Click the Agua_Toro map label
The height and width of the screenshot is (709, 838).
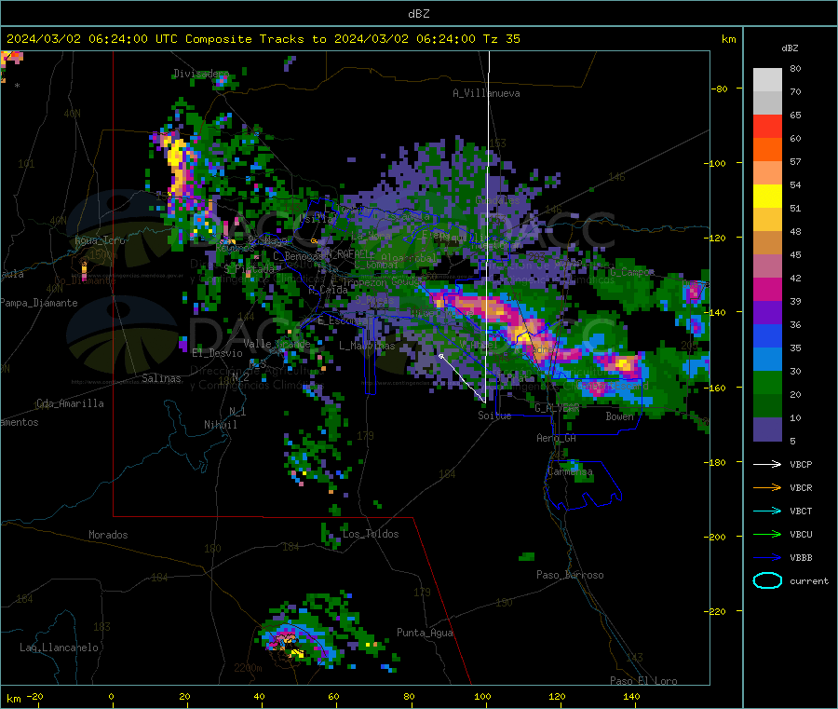tap(100, 240)
